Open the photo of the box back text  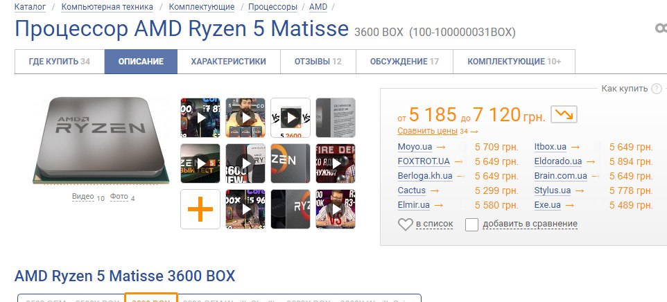tap(336, 118)
